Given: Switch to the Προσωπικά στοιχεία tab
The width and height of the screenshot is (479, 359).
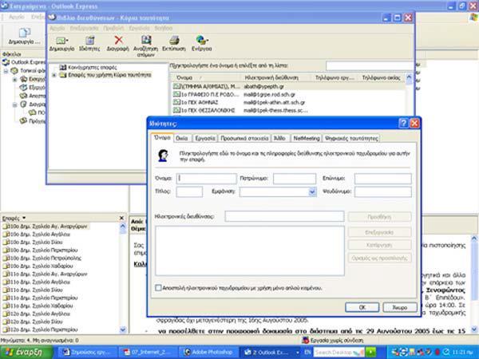Looking at the screenshot, I should [244, 138].
